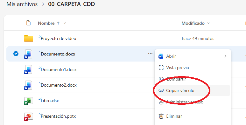
Task: Choose Compartir in the context menu
Action: click(x=193, y=79)
